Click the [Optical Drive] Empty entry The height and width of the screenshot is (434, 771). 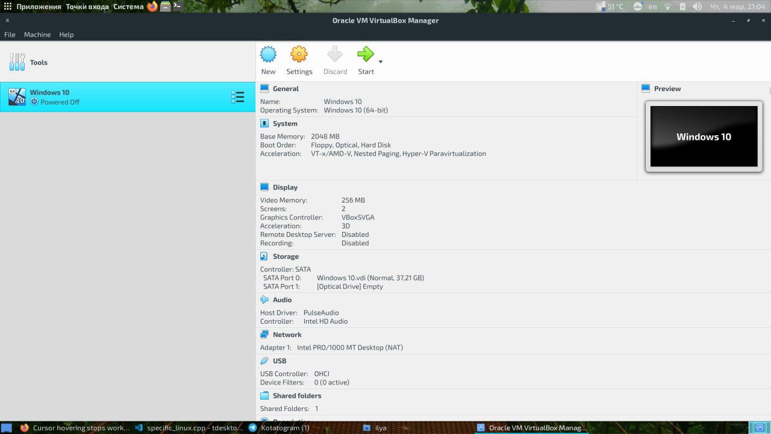350,286
